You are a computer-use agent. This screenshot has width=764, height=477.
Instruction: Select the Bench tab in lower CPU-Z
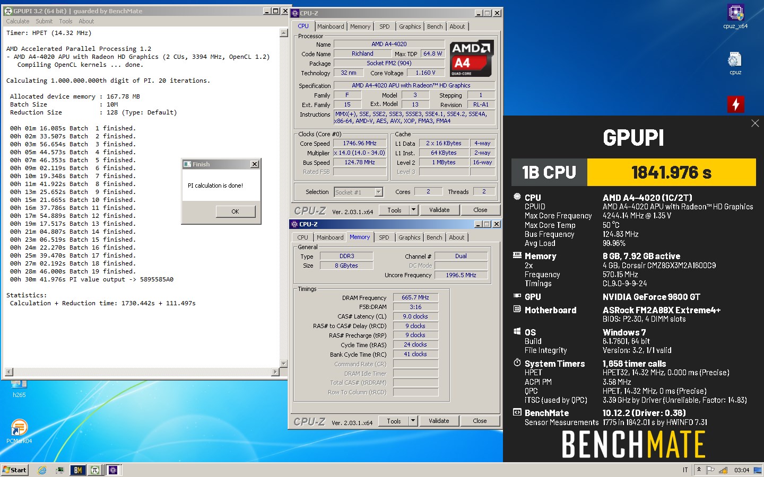tap(435, 237)
